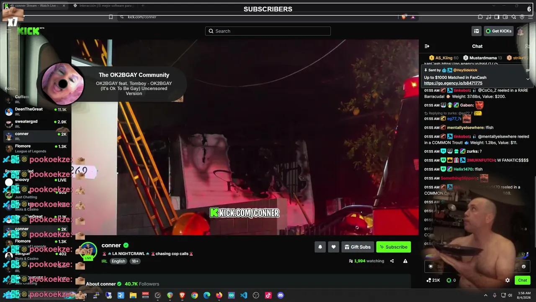Open Discord from the taskbar
The height and width of the screenshot is (302, 536).
tap(281, 295)
